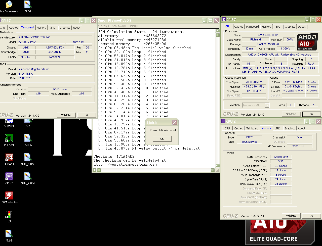Open About tab in the mainboard CPU-Z window
322x246 pixels.
tap(77, 28)
